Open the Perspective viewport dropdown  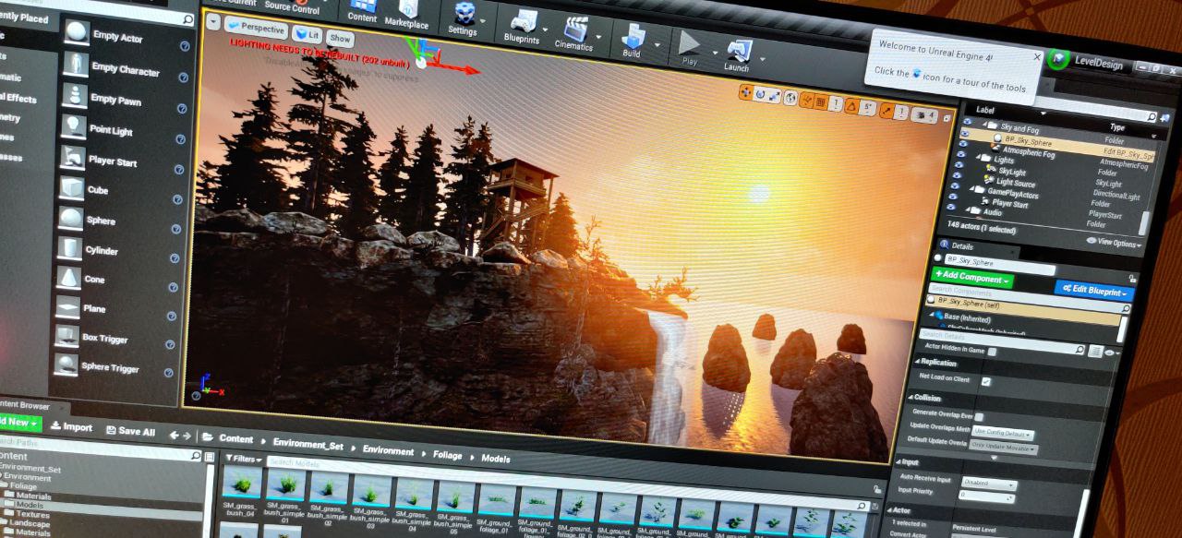[x=256, y=28]
